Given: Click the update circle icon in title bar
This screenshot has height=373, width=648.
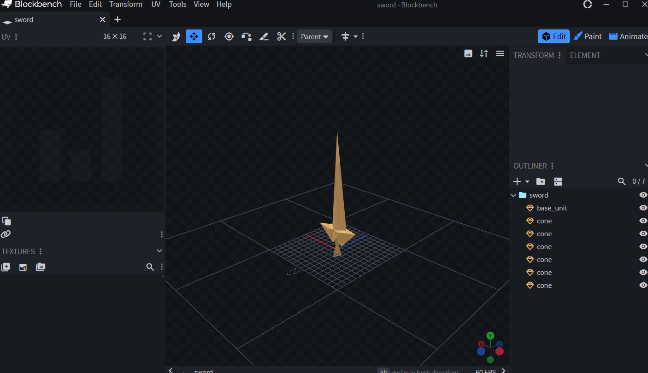Looking at the screenshot, I should coord(588,5).
